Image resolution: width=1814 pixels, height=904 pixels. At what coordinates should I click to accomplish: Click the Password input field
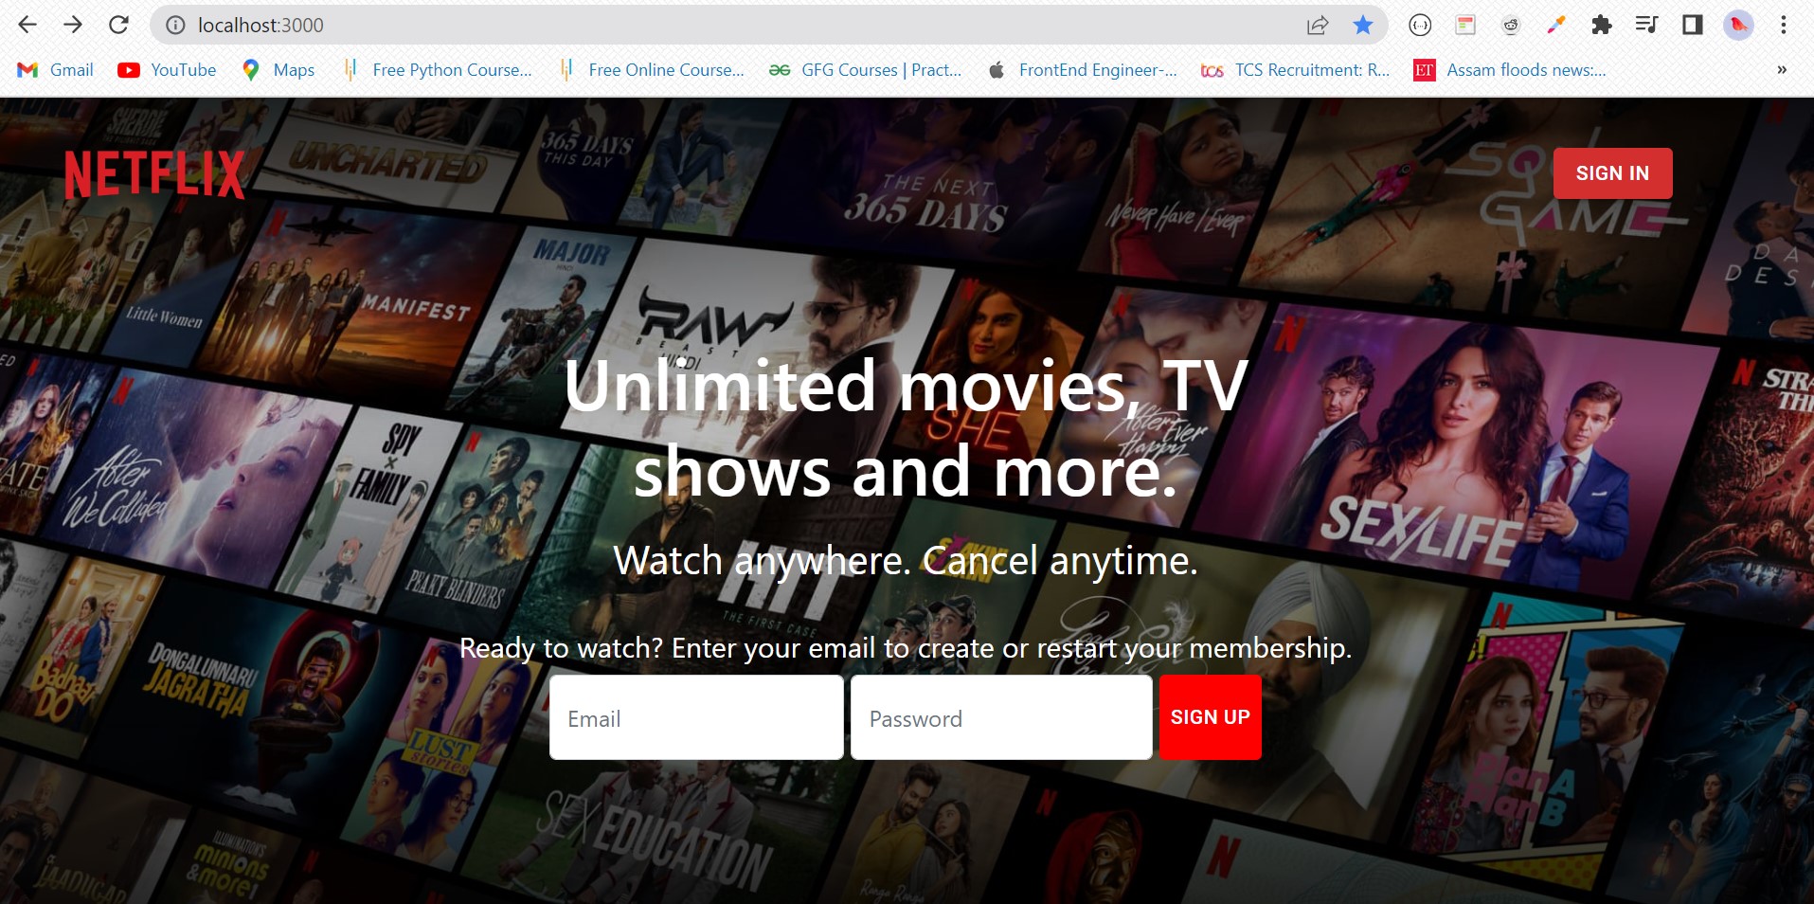point(1000,717)
